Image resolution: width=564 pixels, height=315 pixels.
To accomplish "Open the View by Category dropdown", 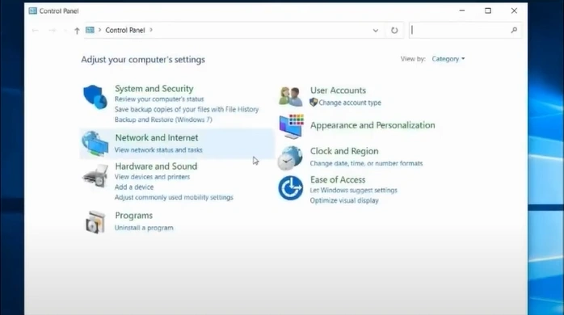I will [448, 59].
